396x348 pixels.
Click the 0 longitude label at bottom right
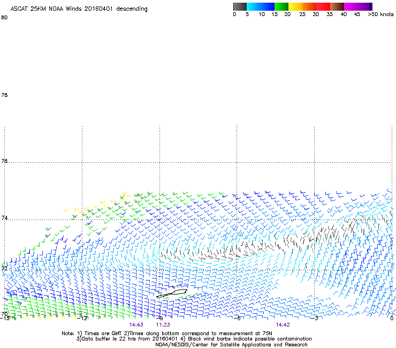[x=392, y=318]
